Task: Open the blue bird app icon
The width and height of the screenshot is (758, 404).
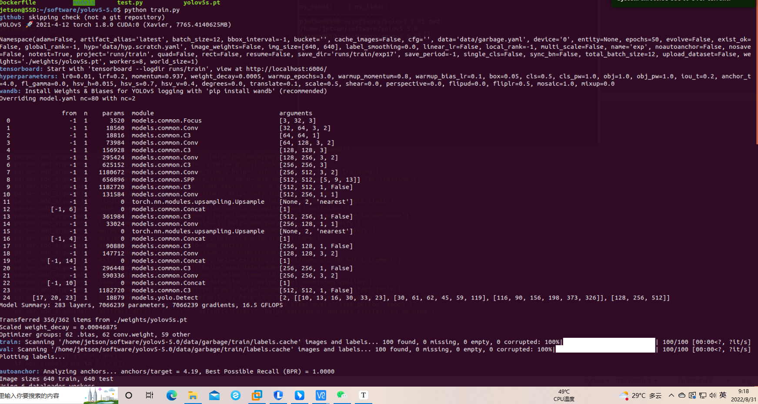Action: (300, 395)
